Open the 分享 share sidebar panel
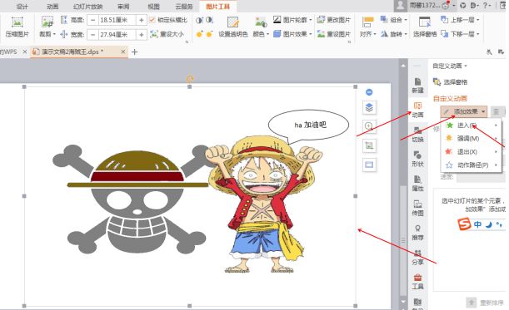 click(417, 258)
